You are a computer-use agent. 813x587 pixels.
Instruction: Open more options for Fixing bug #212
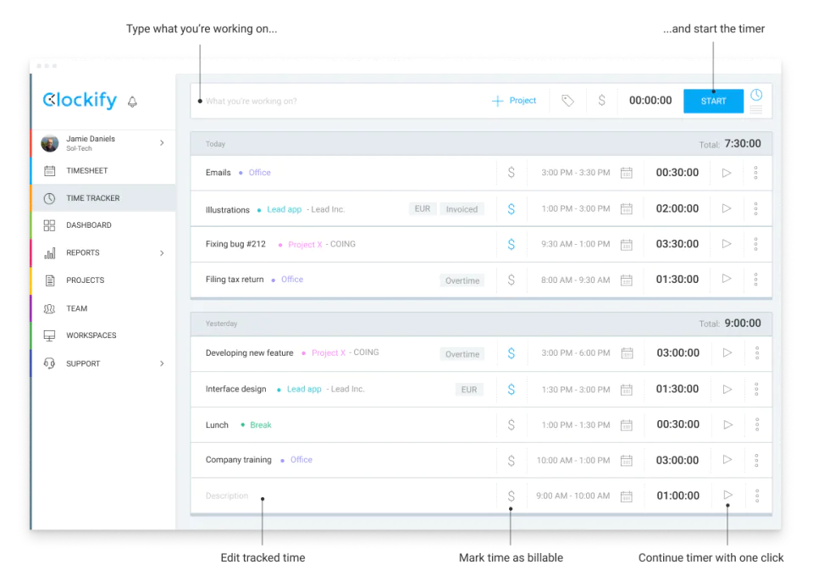755,244
